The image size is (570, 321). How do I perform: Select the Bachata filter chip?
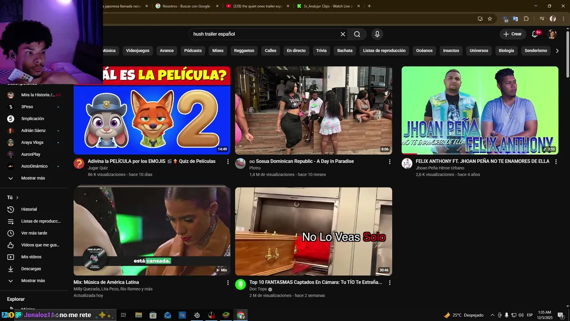(x=345, y=51)
